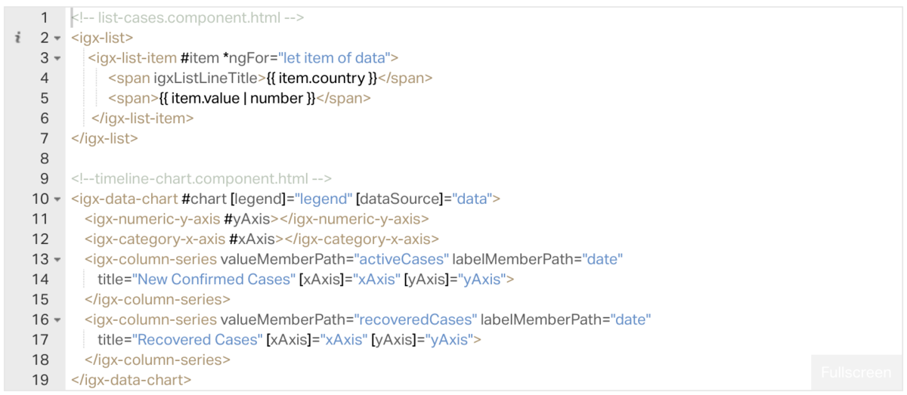
Task: Click the "activeCases" valueMemberPath value
Action: (x=401, y=259)
